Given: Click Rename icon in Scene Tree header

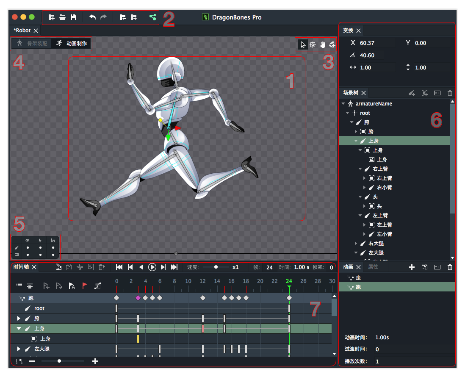Looking at the screenshot, I should (437, 93).
